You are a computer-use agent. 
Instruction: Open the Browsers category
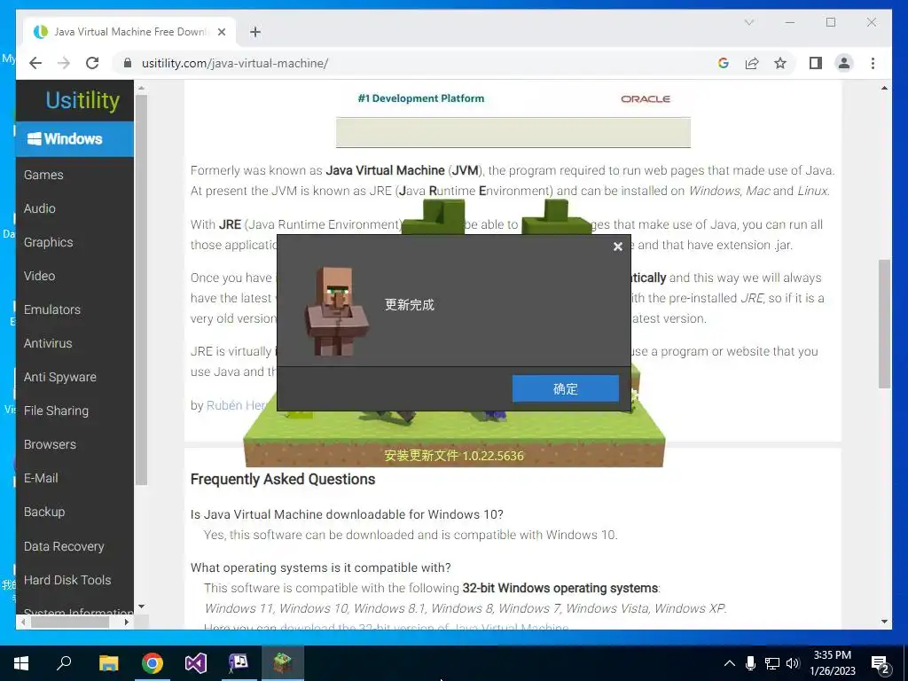pyautogui.click(x=50, y=444)
